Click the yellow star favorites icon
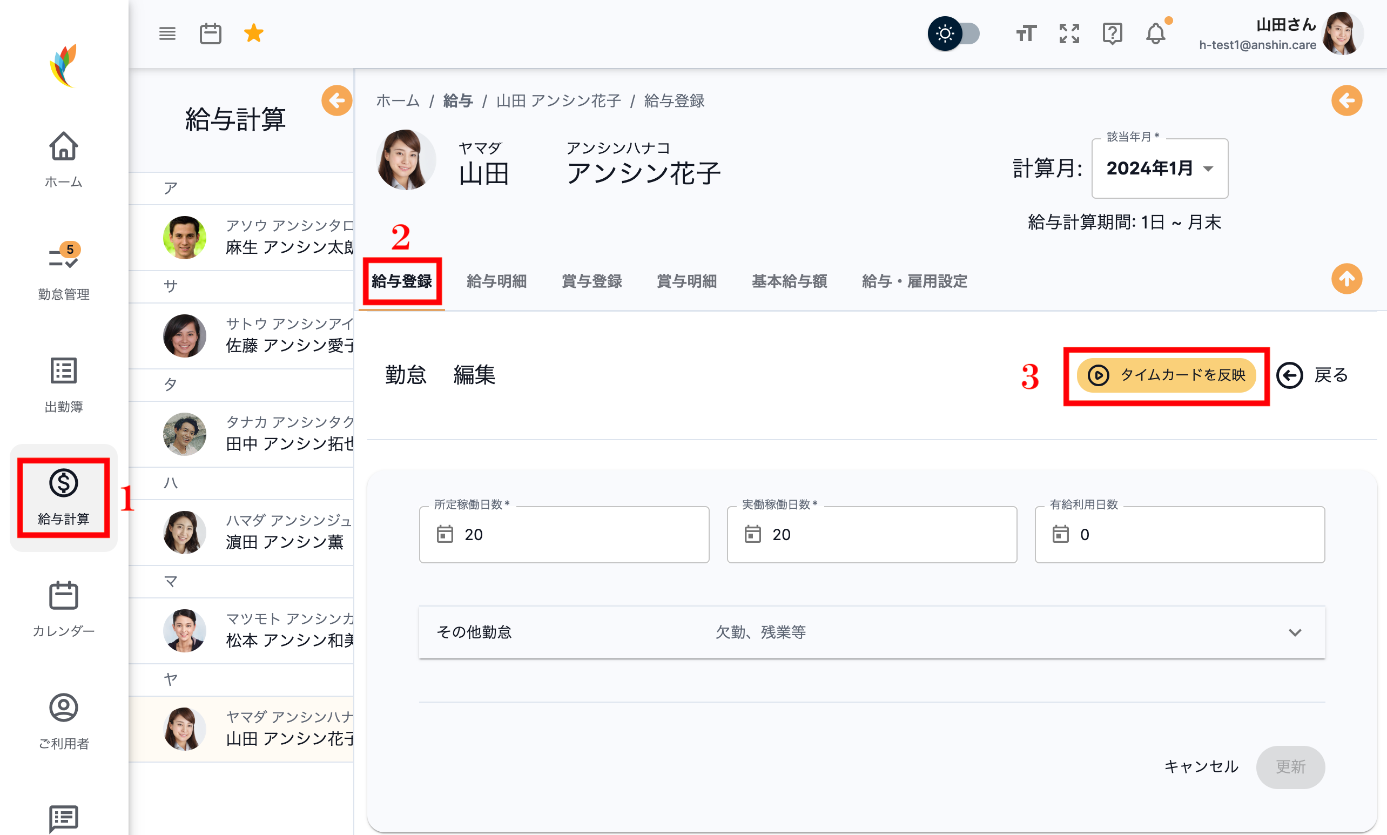The height and width of the screenshot is (835, 1387). [254, 33]
